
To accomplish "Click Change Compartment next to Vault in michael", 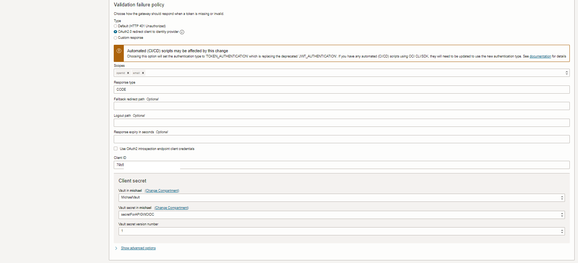I will click(162, 190).
